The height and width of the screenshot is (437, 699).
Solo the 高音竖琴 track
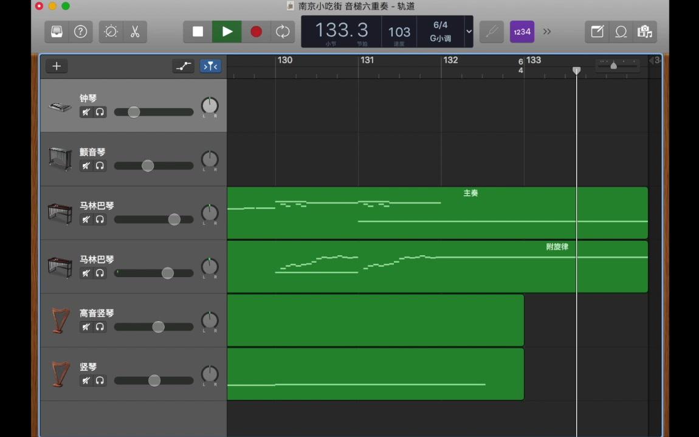coord(100,327)
